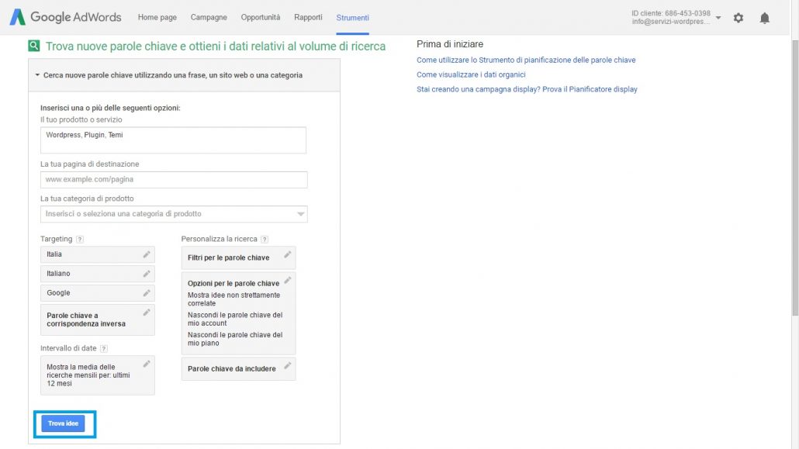
Task: Click Nascondi le parole chiave del mio piano
Action: pyautogui.click(x=235, y=339)
